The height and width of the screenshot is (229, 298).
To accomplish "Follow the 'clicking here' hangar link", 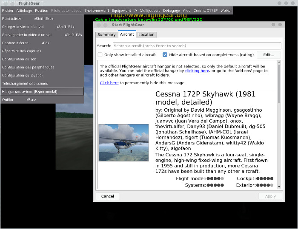I will pyautogui.click(x=197, y=71).
